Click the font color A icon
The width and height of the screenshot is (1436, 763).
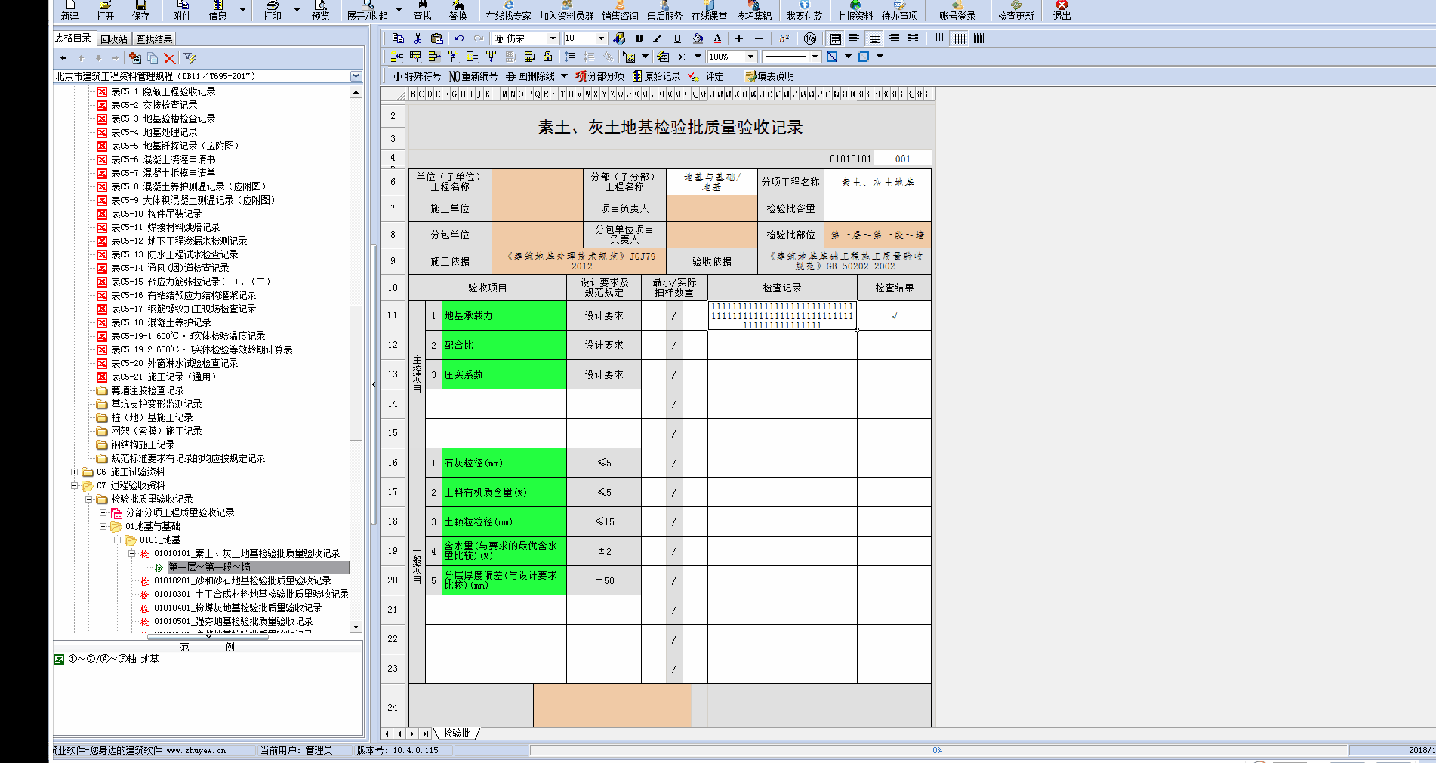click(717, 38)
